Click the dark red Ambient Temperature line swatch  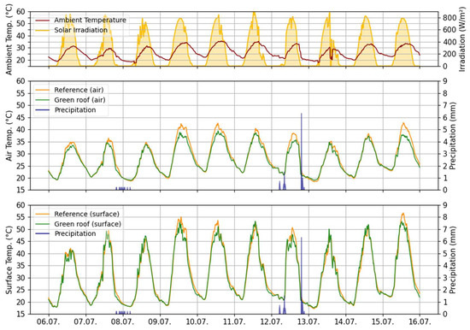click(42, 21)
